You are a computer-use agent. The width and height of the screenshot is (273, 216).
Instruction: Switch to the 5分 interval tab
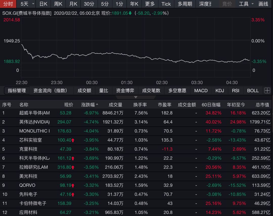coord(105,4)
